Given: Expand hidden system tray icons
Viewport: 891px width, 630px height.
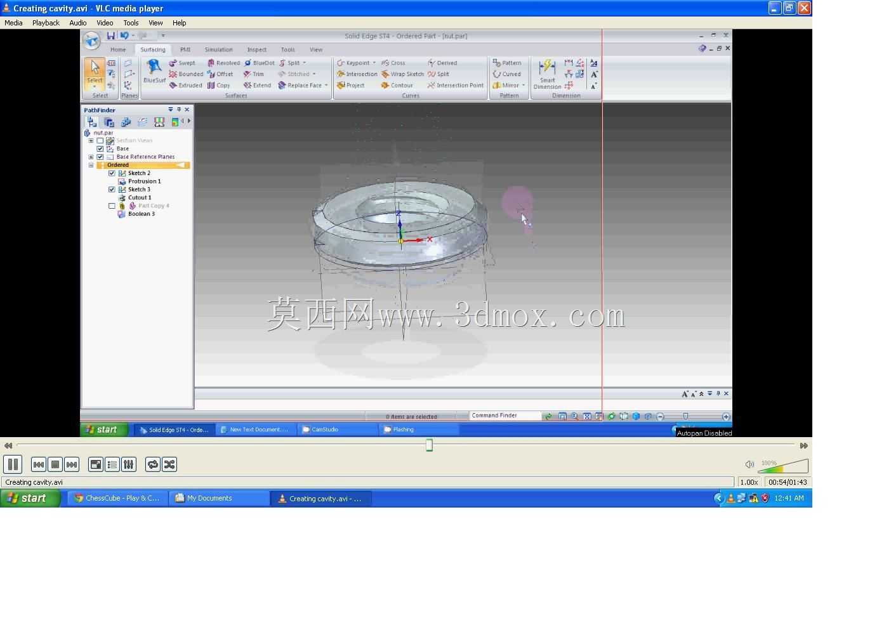Looking at the screenshot, I should [718, 498].
